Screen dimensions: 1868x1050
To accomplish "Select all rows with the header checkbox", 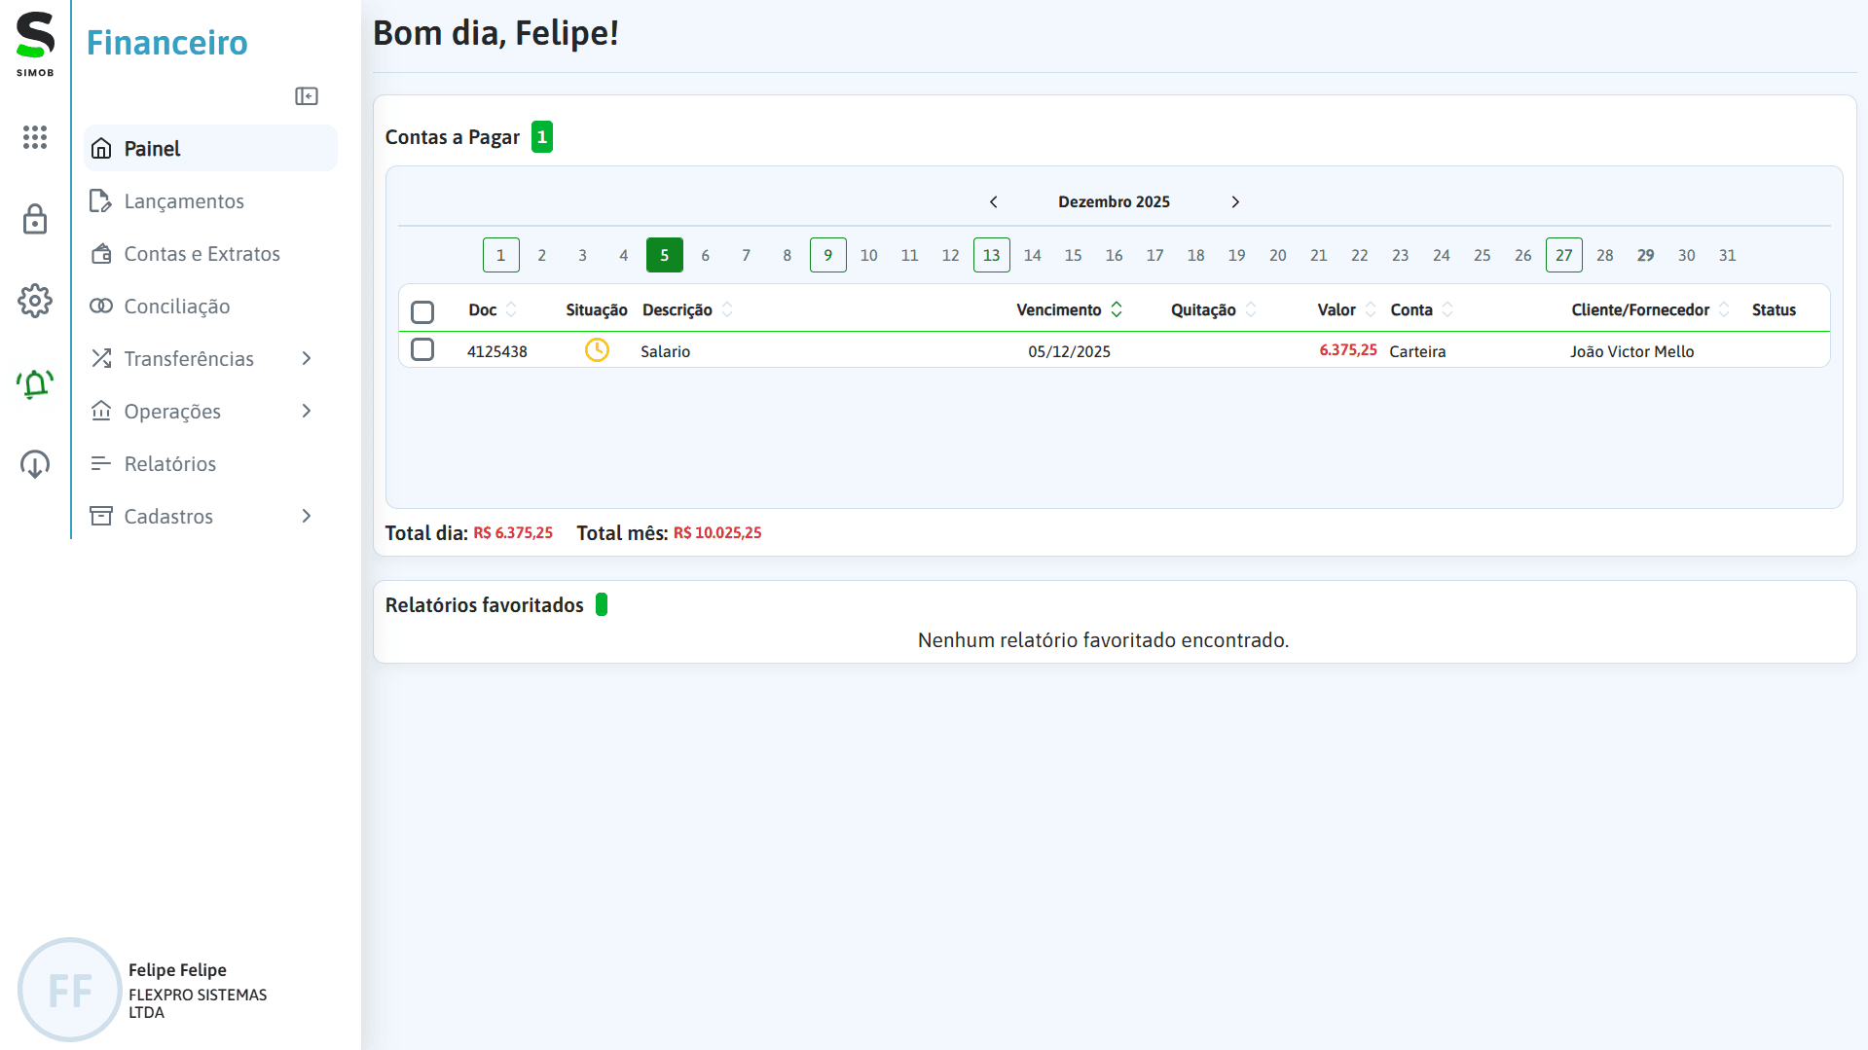I will pyautogui.click(x=422, y=311).
